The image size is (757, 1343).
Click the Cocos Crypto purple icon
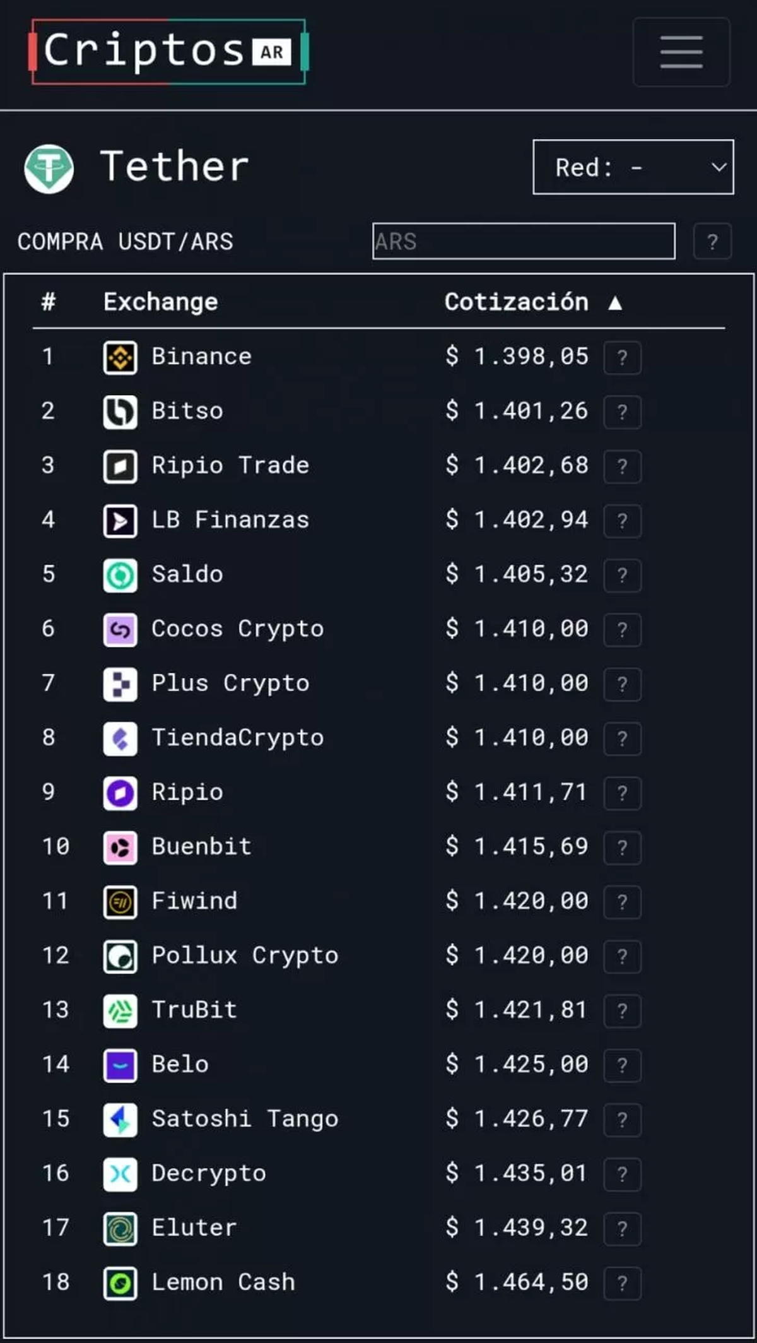click(x=120, y=629)
